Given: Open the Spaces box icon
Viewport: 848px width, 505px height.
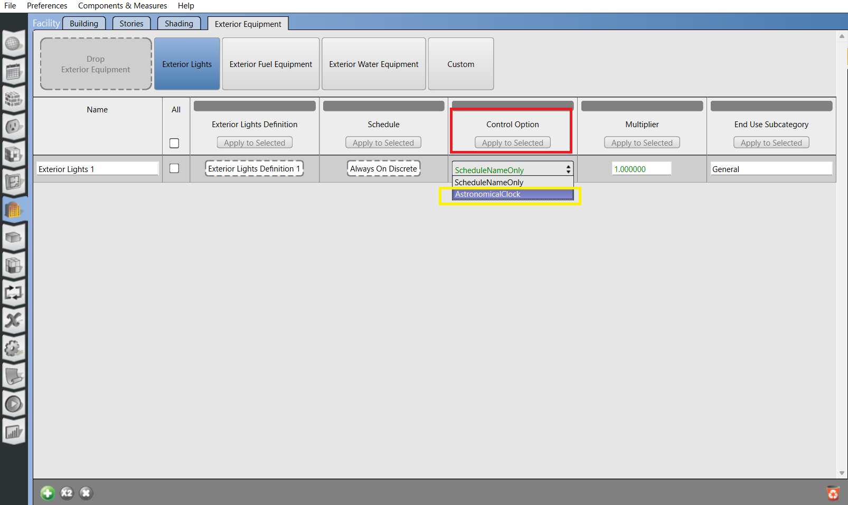Looking at the screenshot, I should pos(13,237).
